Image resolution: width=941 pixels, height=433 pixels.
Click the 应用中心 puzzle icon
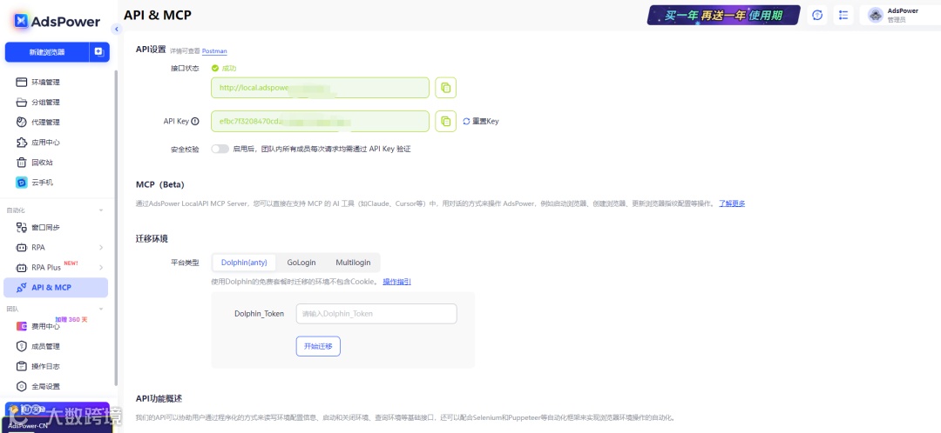click(22, 143)
